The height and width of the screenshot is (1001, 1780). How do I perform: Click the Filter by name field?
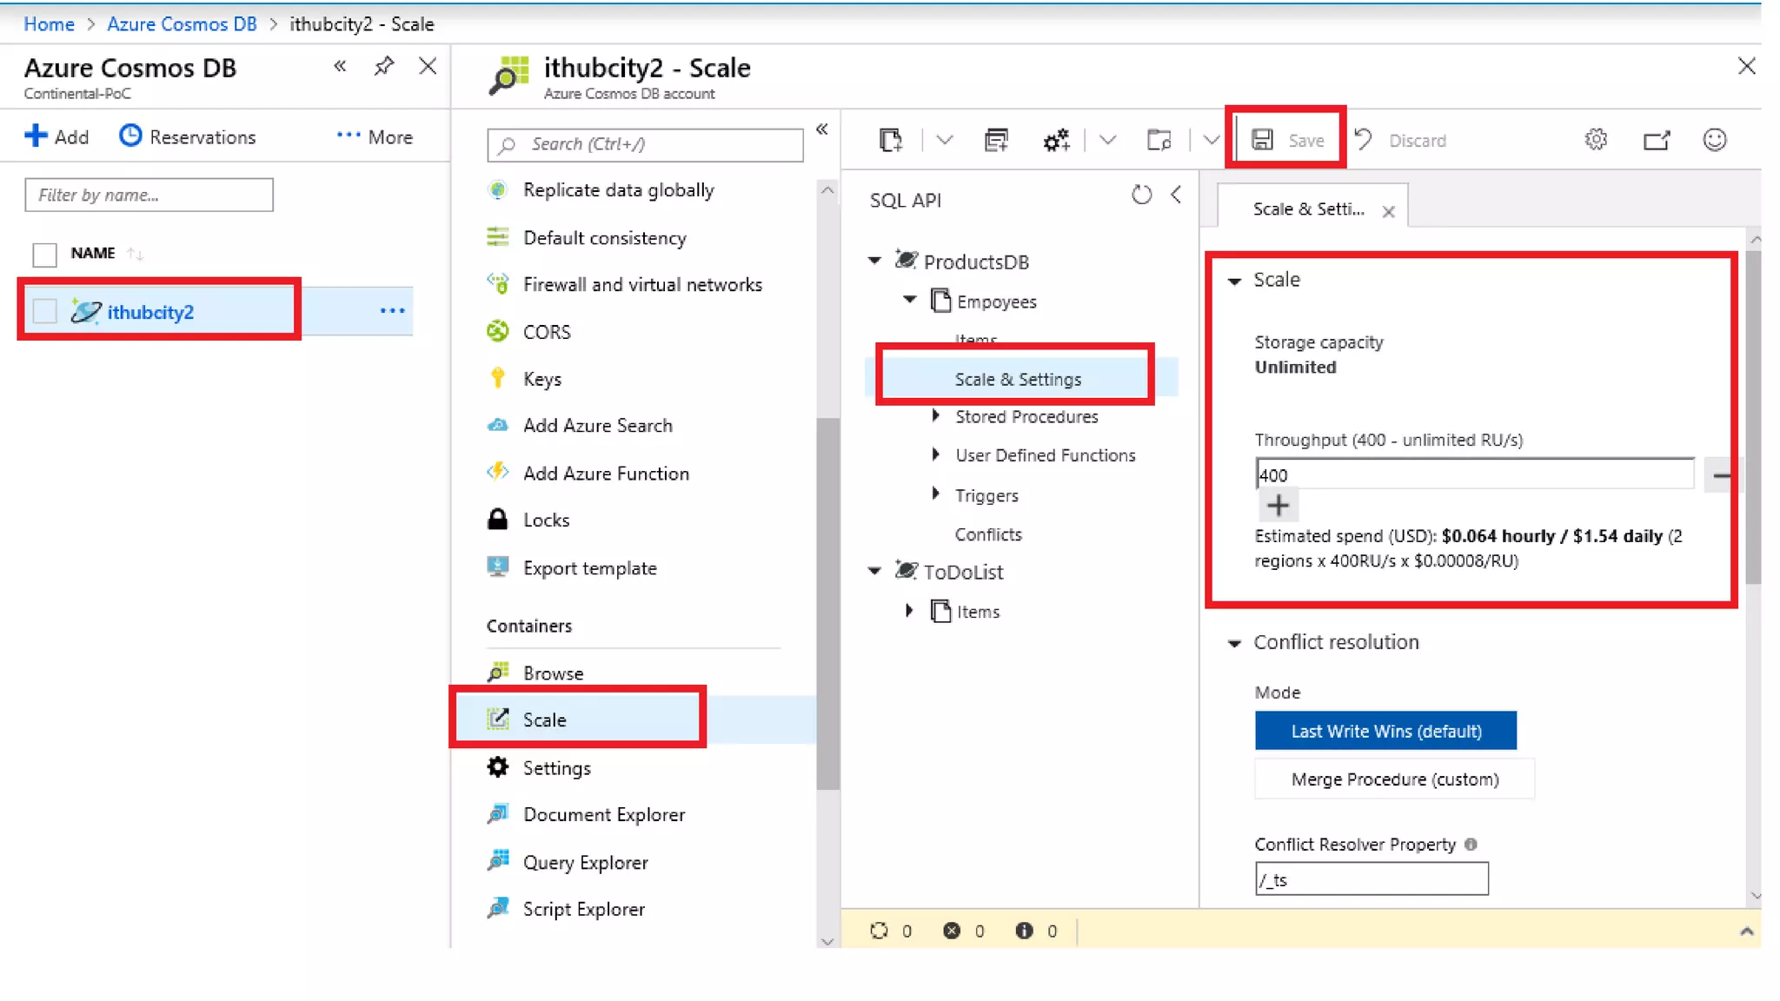pyautogui.click(x=149, y=195)
